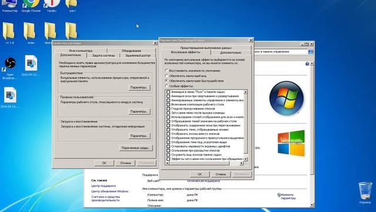Click the effects list horizontal scrollbar thumb
The height and width of the screenshot is (212, 376).
(x=200, y=163)
